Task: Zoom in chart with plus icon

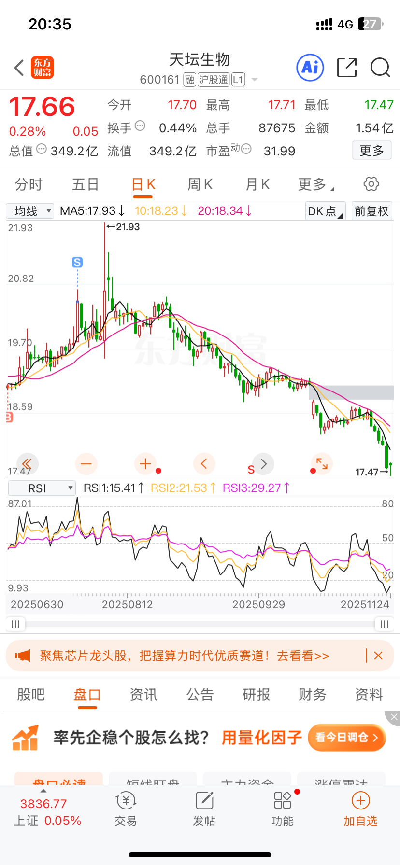Action: tap(145, 464)
